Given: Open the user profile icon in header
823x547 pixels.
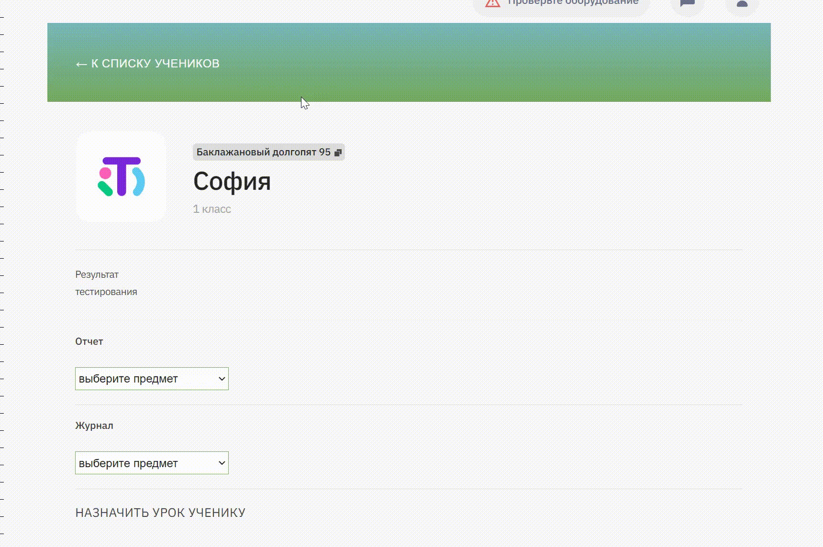Looking at the screenshot, I should point(742,4).
